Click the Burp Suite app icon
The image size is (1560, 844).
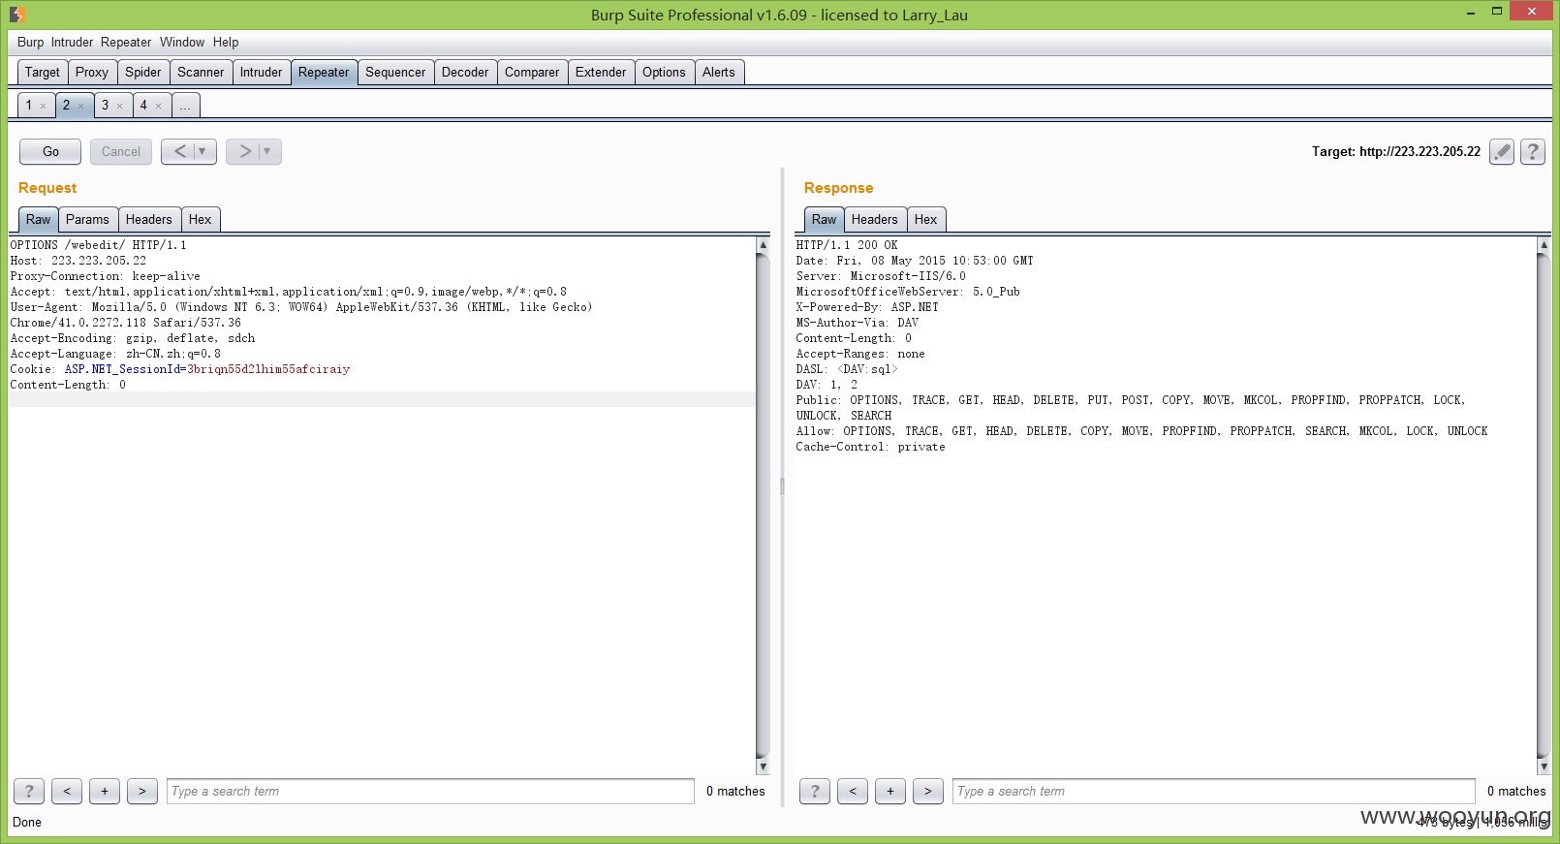click(17, 15)
